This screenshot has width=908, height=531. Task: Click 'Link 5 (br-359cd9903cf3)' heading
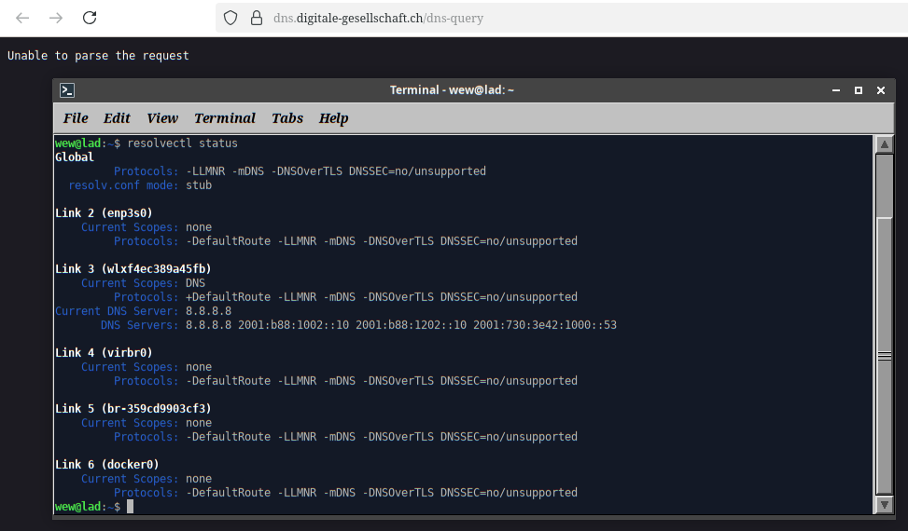pos(133,409)
